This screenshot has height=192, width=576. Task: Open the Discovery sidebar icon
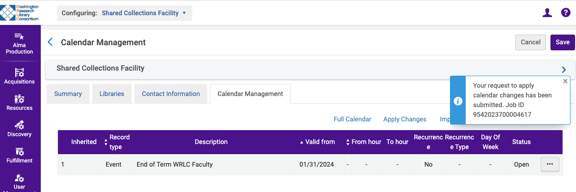[19, 125]
